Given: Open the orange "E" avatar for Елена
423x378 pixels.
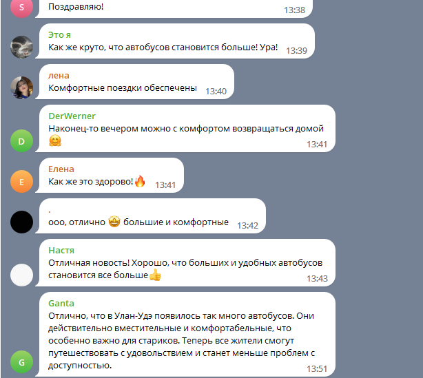Looking at the screenshot, I should [21, 182].
